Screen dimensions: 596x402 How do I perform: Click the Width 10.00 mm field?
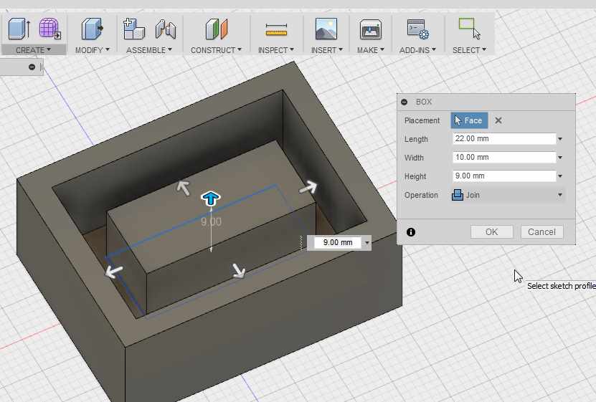(504, 158)
